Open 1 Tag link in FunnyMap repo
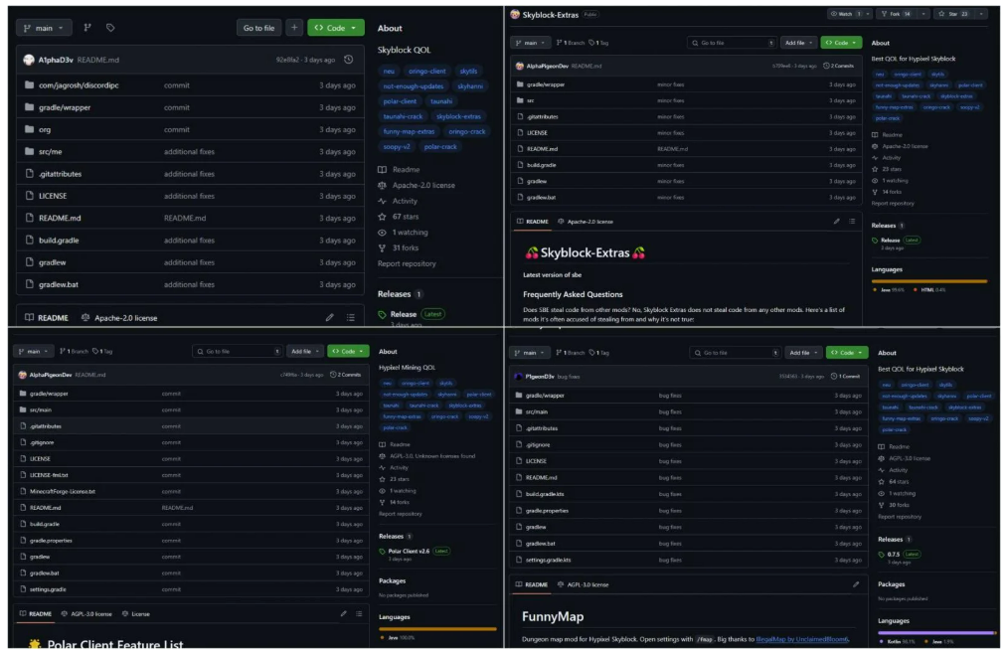The image size is (1005, 654). pos(598,353)
